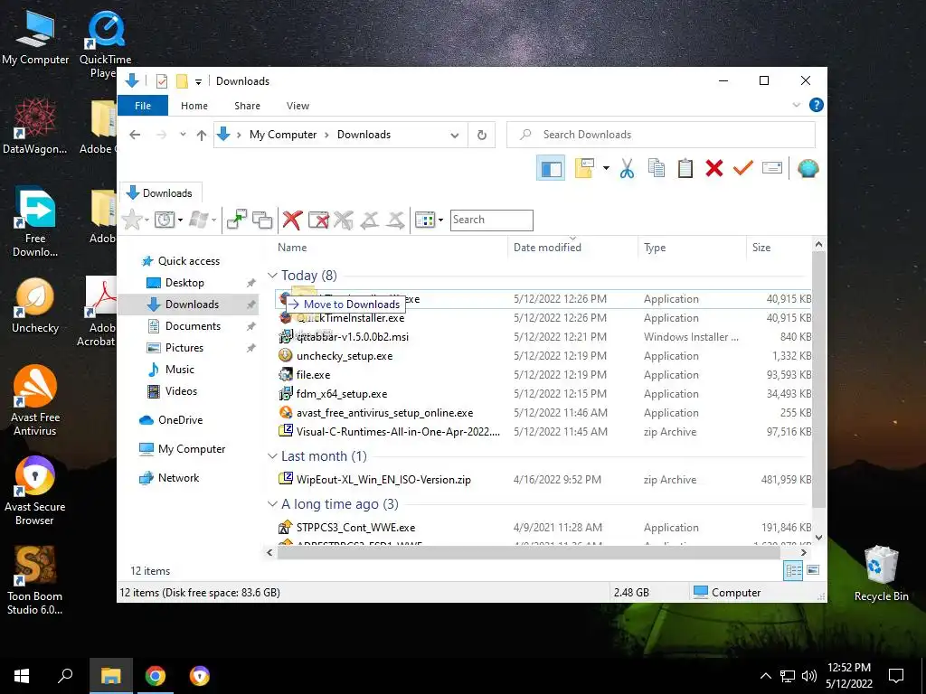This screenshot has width=926, height=694.
Task: Collapse the Last month (1) group
Action: coord(272,456)
